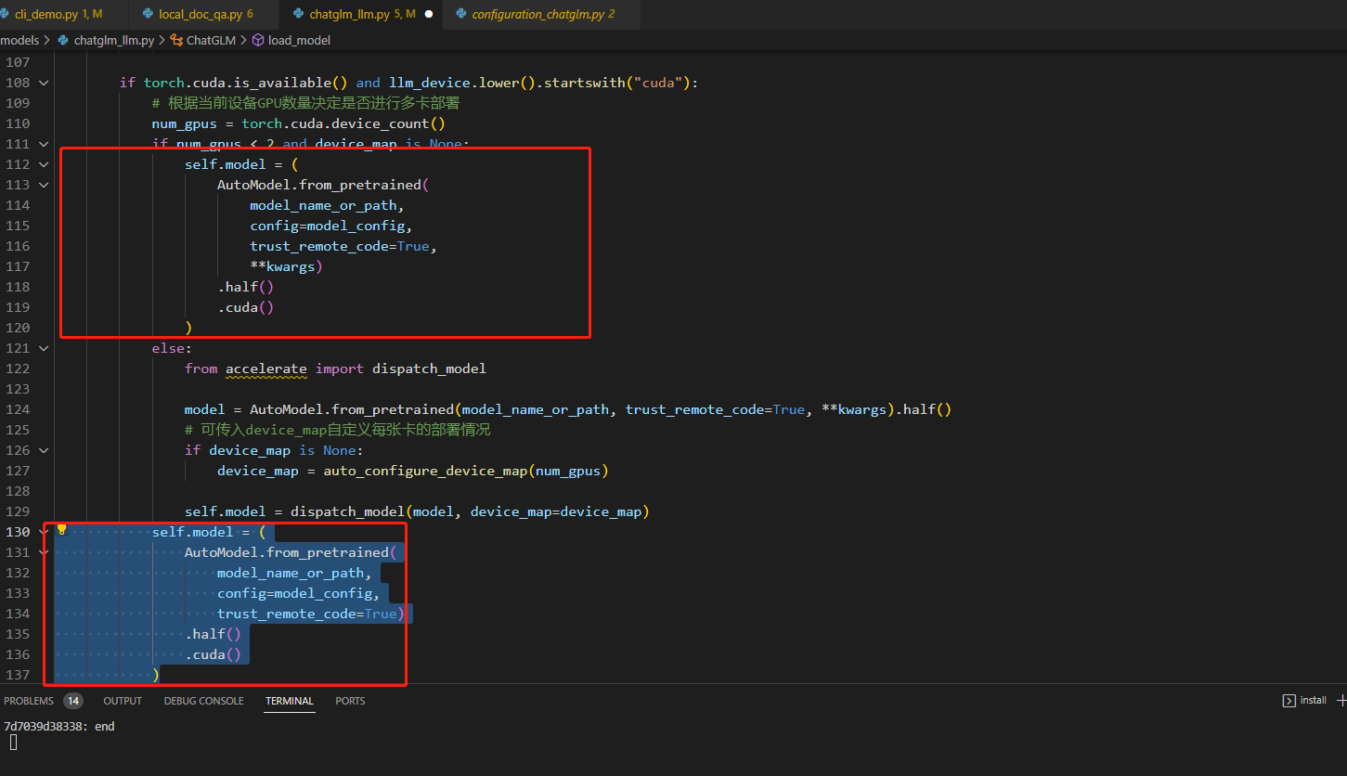Click the lightbulb code action at line 130

tap(62, 530)
